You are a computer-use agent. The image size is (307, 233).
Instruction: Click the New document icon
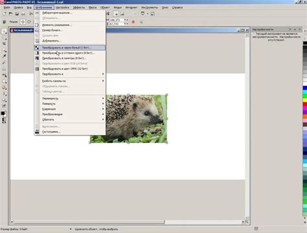5,14
